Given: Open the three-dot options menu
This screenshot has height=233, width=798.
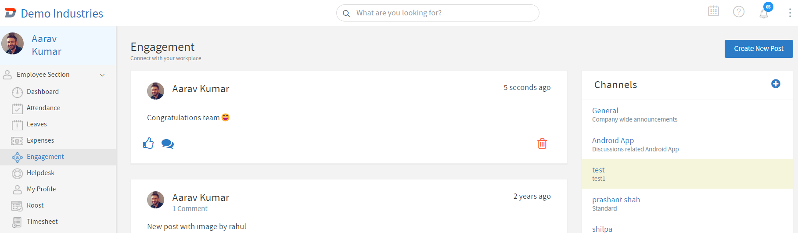Looking at the screenshot, I should [790, 13].
